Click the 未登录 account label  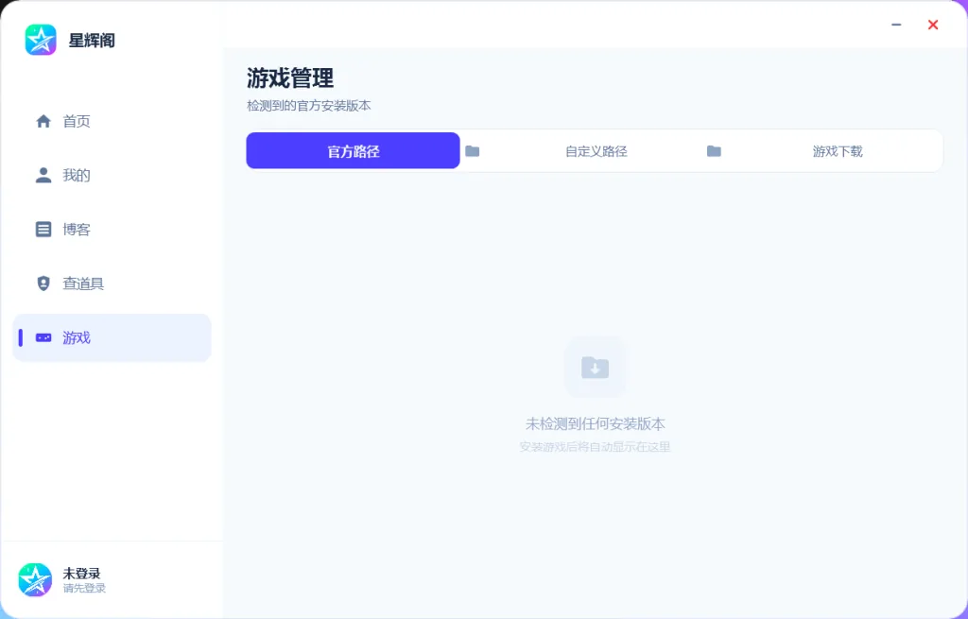coord(81,574)
